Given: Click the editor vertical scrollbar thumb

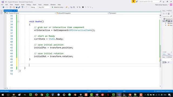Looking at the screenshot, I should tap(160, 56).
